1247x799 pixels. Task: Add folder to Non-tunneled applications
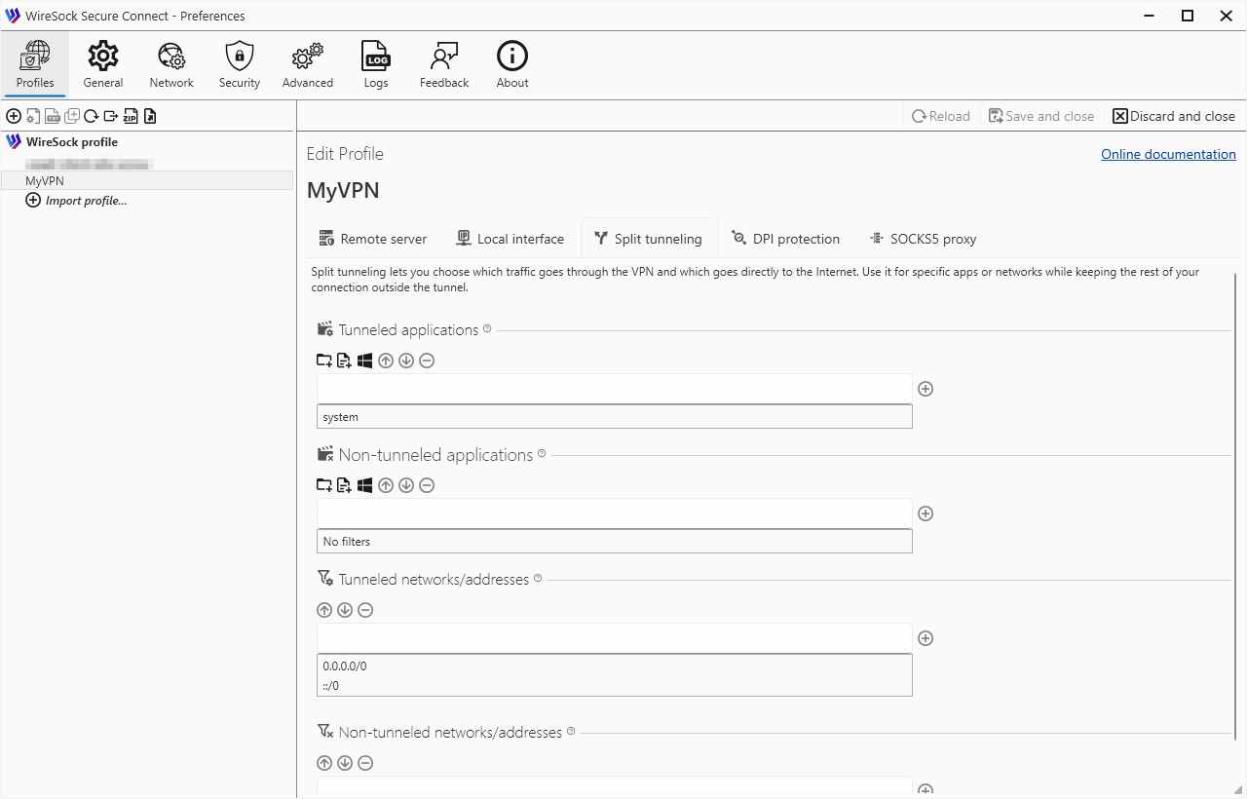tap(324, 485)
